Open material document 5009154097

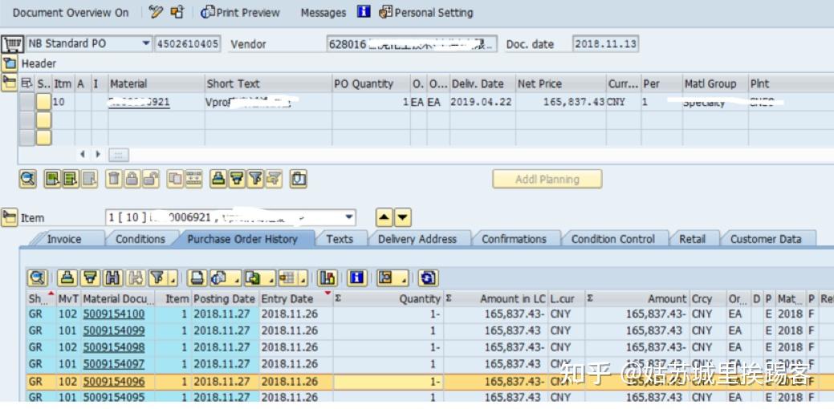(114, 364)
